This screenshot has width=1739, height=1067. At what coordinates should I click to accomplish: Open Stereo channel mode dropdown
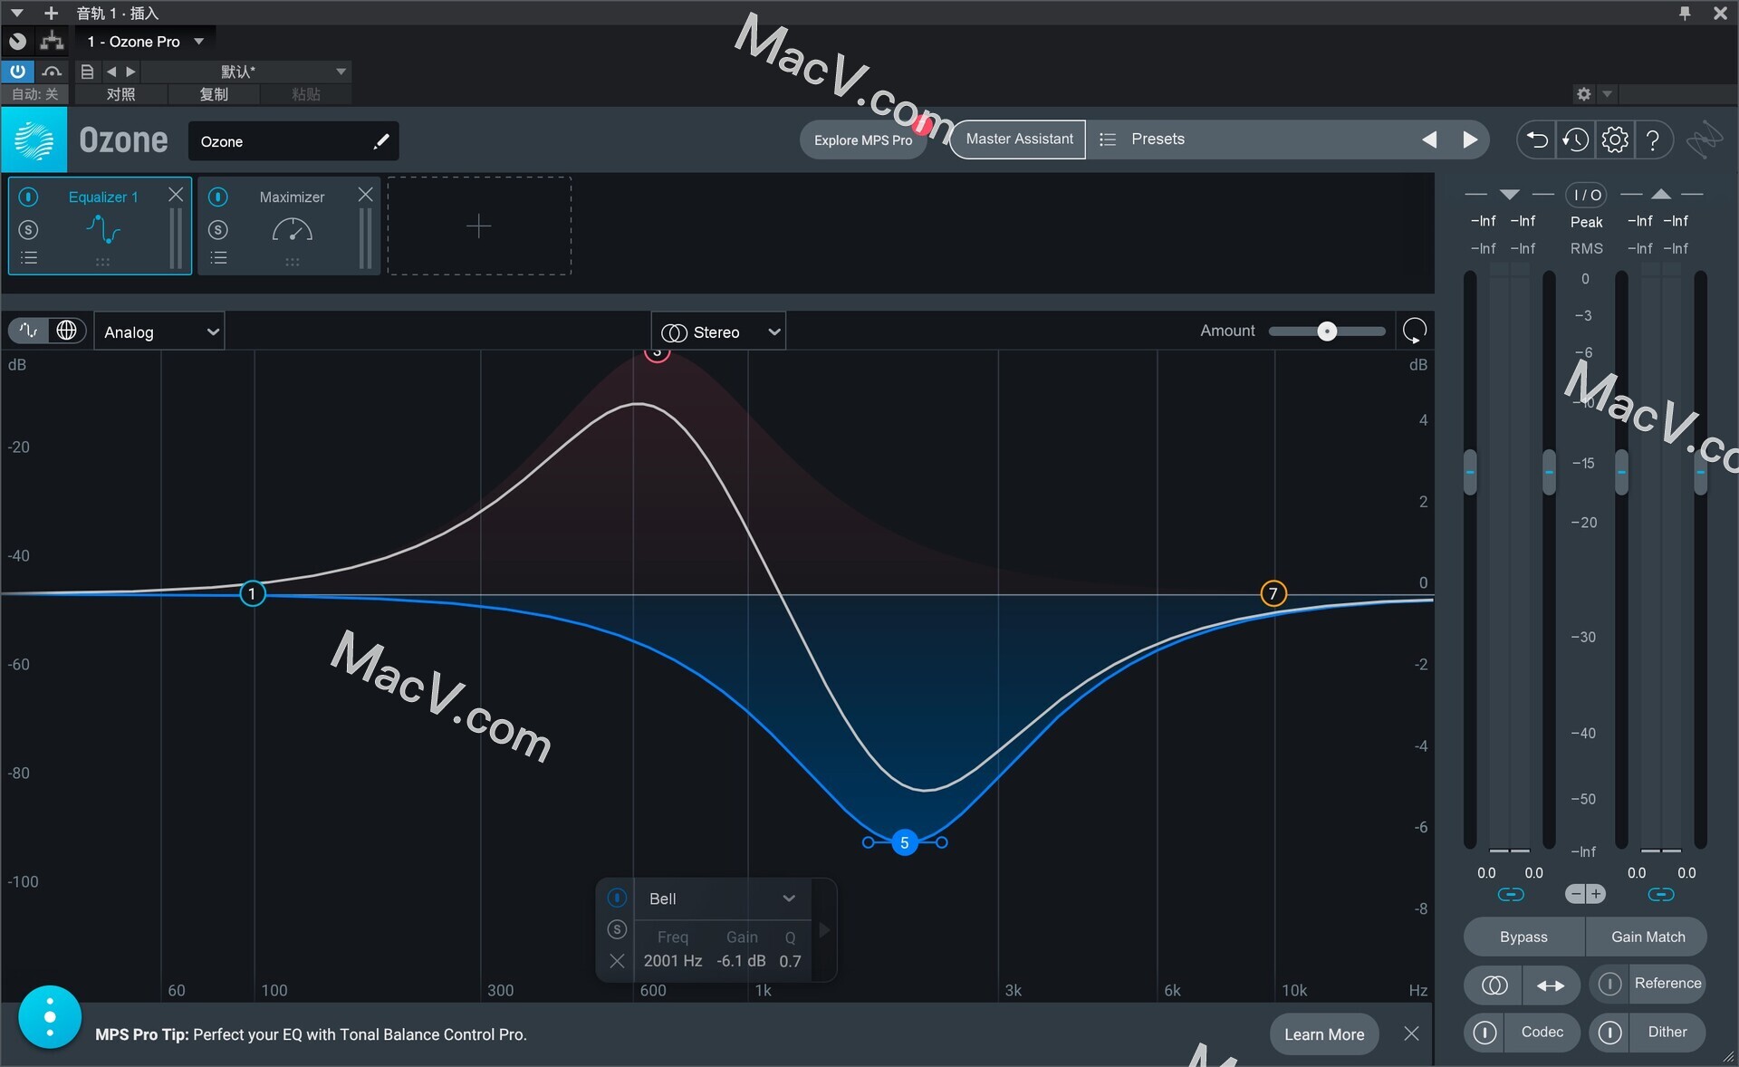coord(718,332)
